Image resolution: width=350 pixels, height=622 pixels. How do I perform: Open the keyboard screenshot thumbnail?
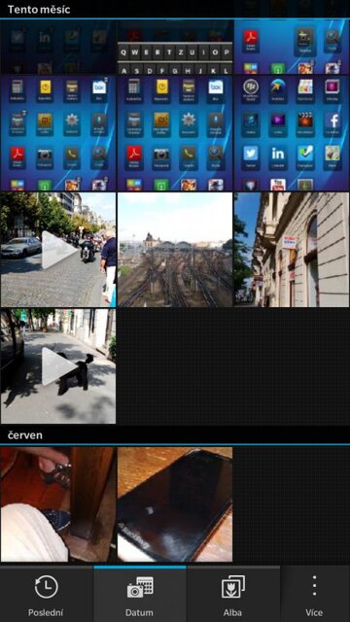(x=175, y=47)
